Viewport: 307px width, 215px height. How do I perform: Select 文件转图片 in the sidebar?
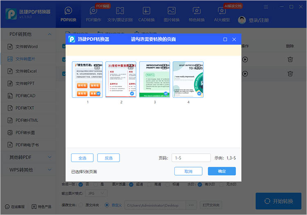point(28,59)
